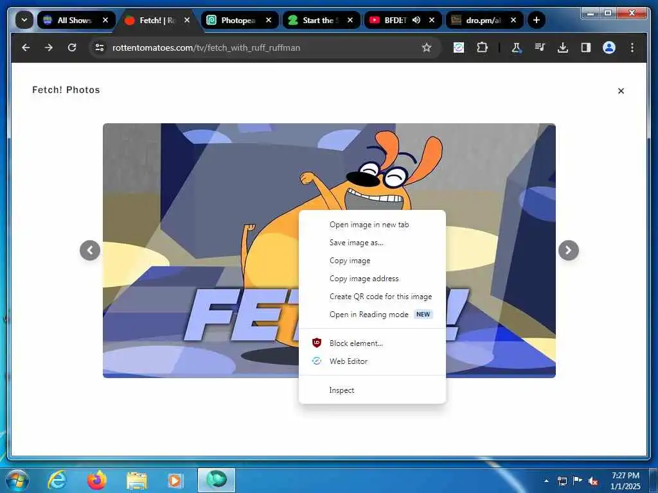658x493 pixels.
Task: Toggle the browser side panel
Action: (586, 48)
